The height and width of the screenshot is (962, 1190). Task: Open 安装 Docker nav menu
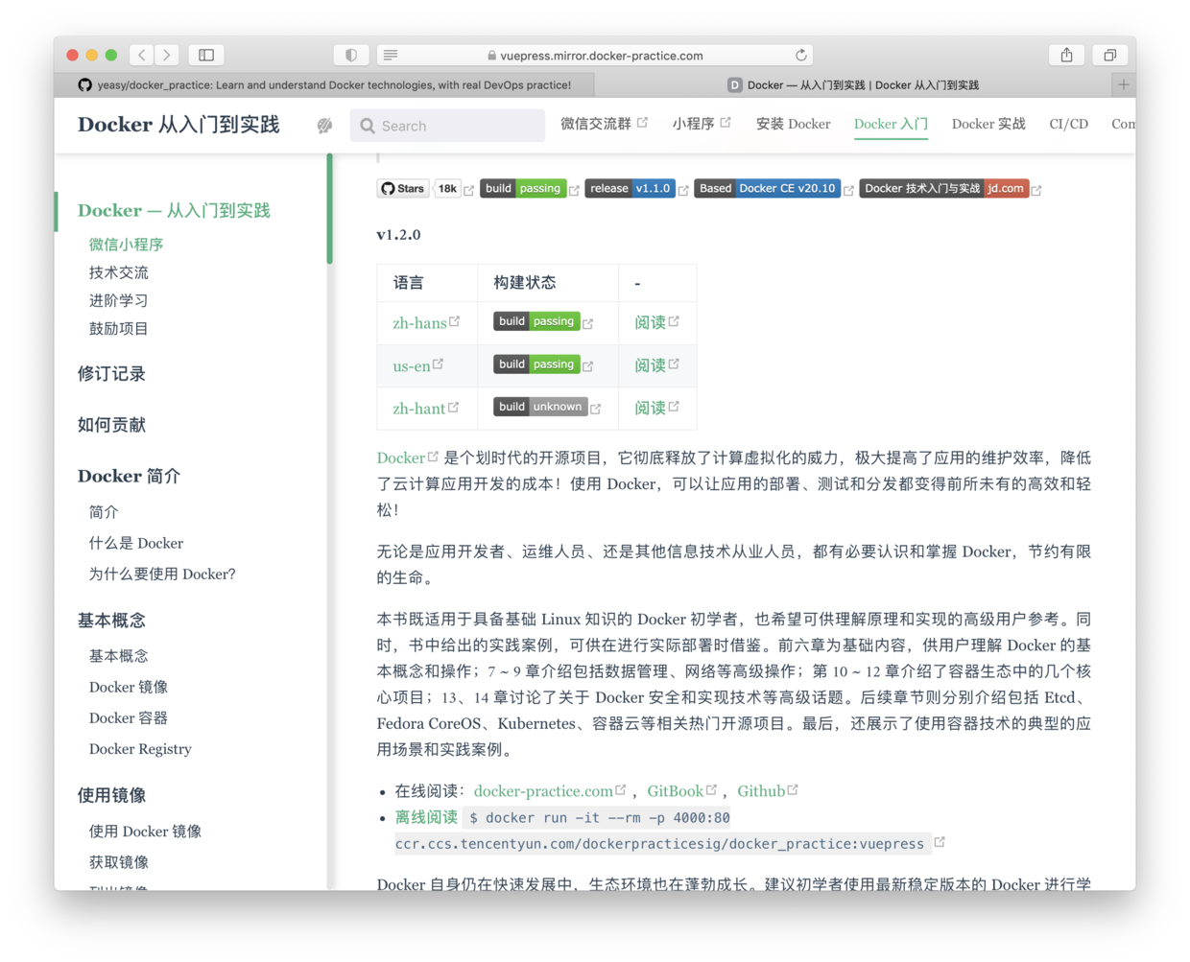pyautogui.click(x=793, y=124)
